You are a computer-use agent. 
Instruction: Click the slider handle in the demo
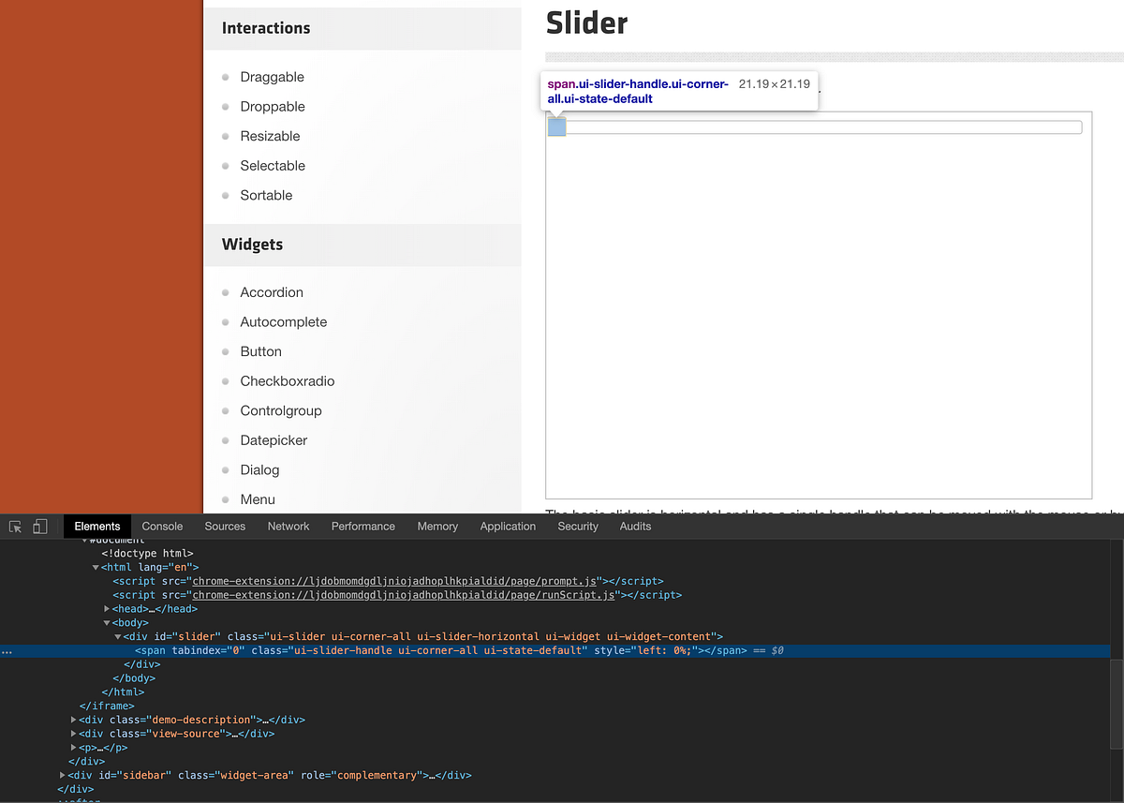coord(555,126)
